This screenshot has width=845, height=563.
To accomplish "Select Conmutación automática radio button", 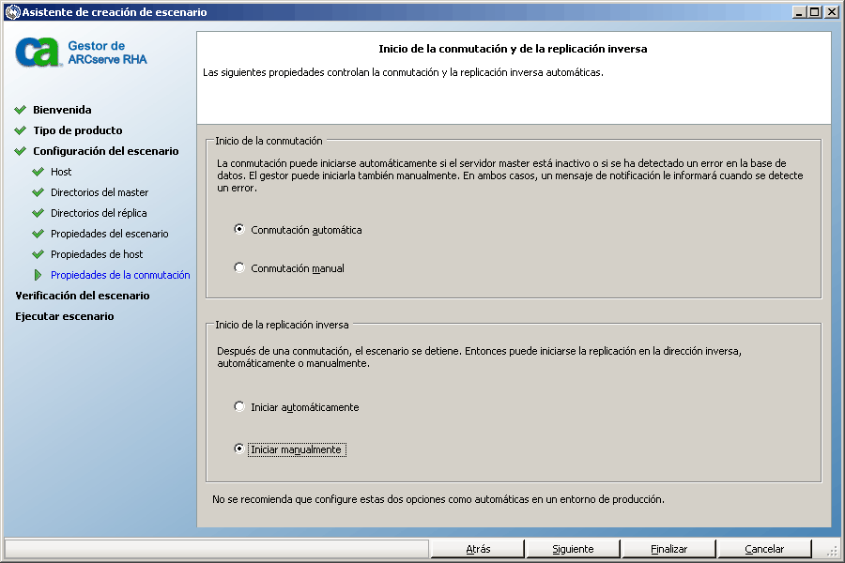I will (x=239, y=230).
